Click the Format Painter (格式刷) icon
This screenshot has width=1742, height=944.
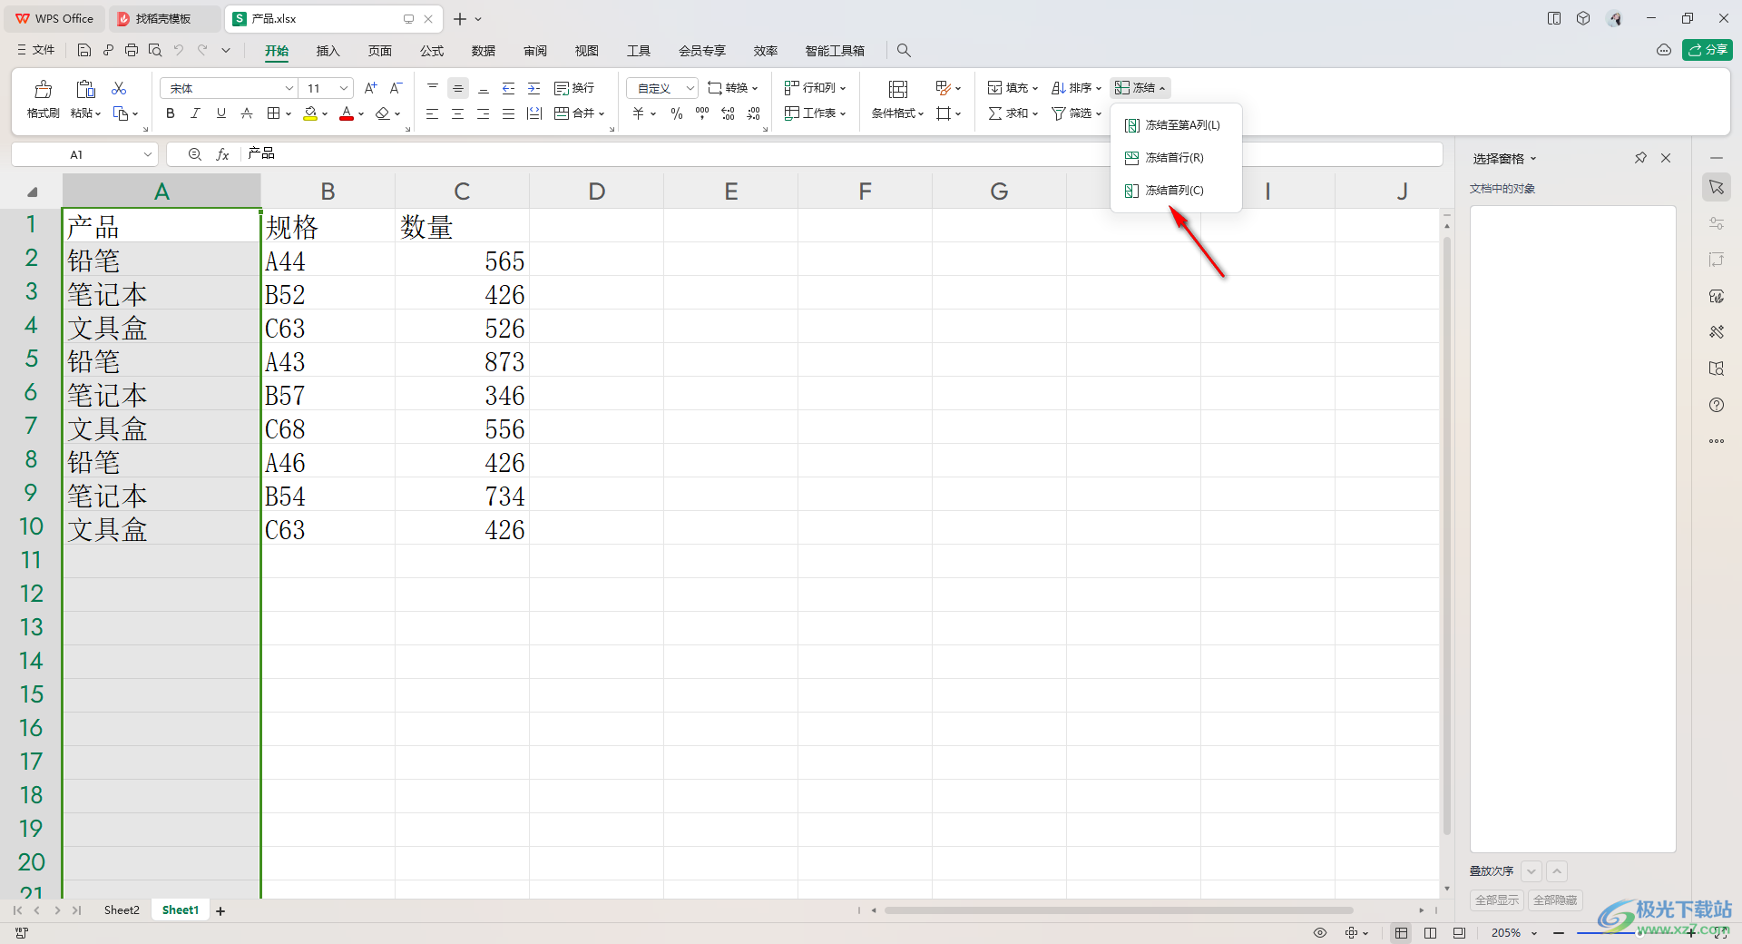tap(43, 89)
